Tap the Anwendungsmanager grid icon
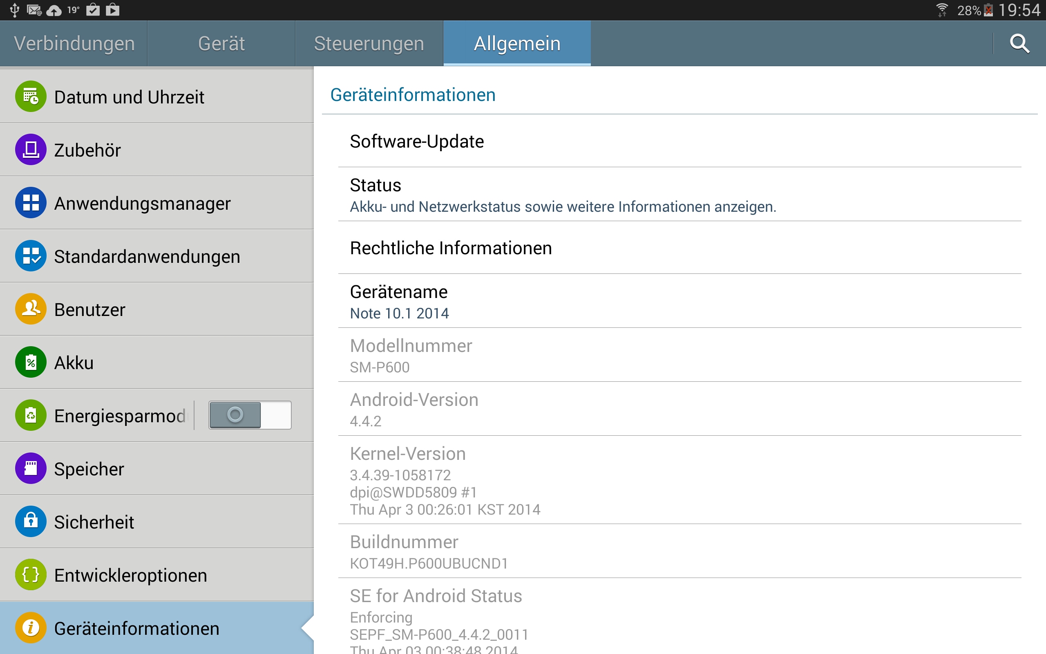Viewport: 1046px width, 654px height. (x=31, y=203)
